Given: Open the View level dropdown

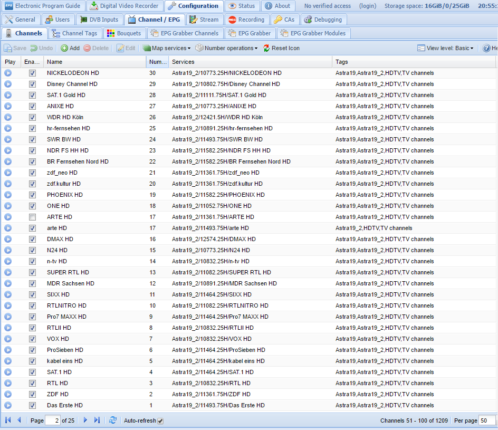Looking at the screenshot, I should point(445,48).
